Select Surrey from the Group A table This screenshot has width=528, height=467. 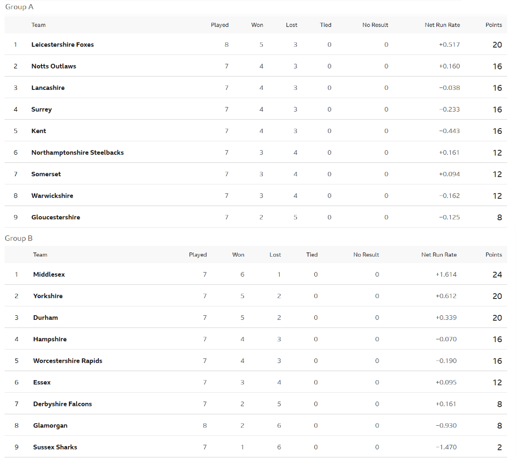click(x=41, y=109)
